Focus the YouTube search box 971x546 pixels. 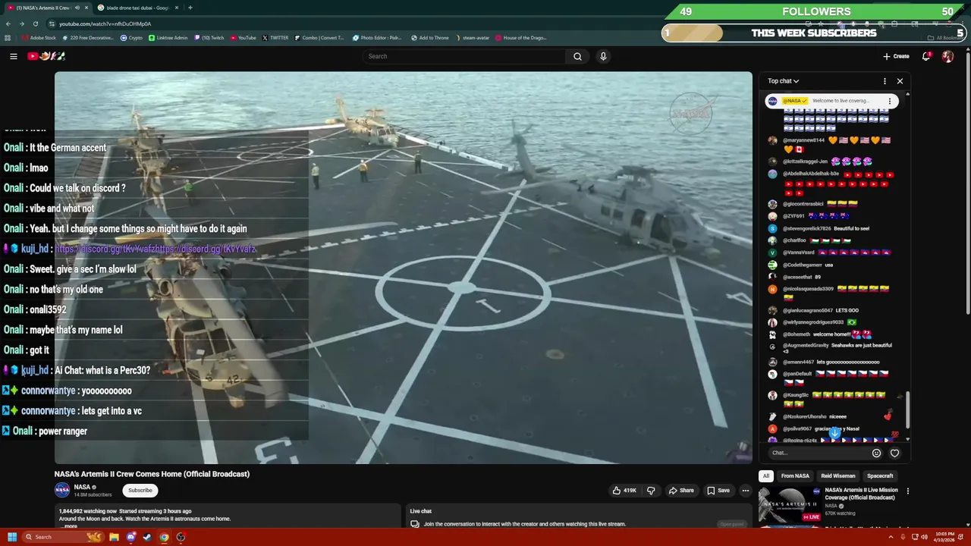point(464,56)
